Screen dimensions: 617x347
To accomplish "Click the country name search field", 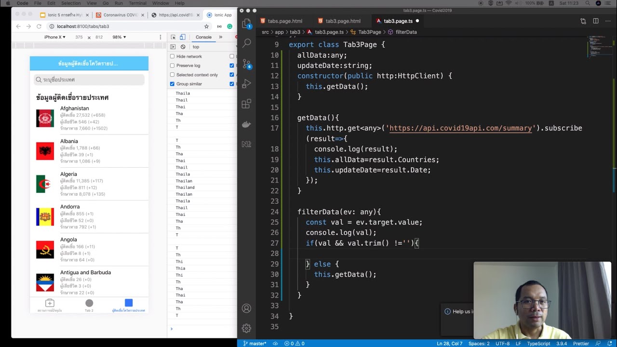I will coord(89,80).
